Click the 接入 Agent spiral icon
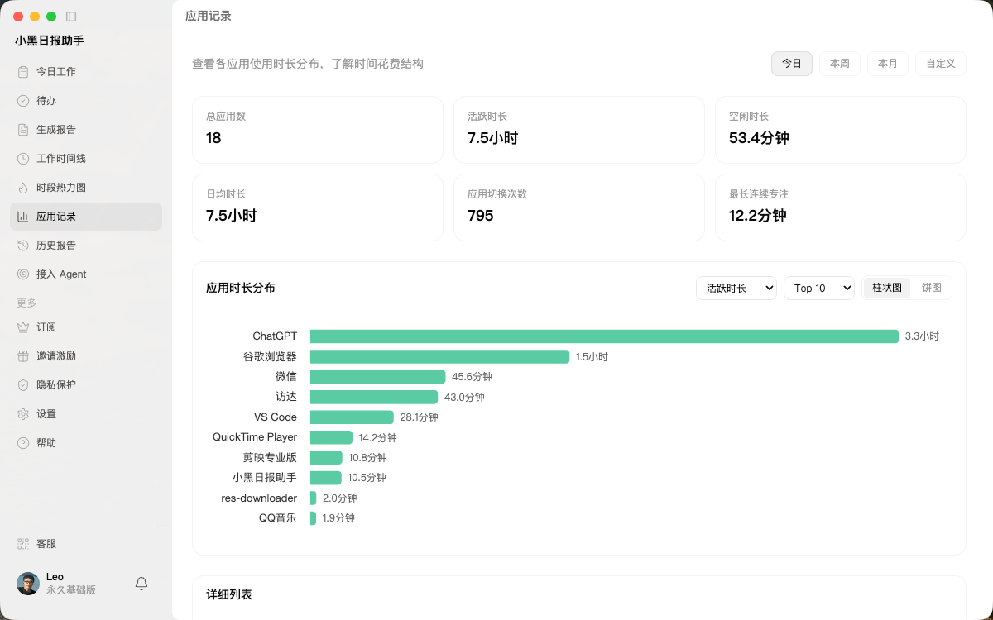 pos(23,274)
